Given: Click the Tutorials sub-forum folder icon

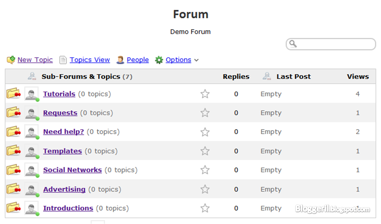Looking at the screenshot, I should [13, 93].
